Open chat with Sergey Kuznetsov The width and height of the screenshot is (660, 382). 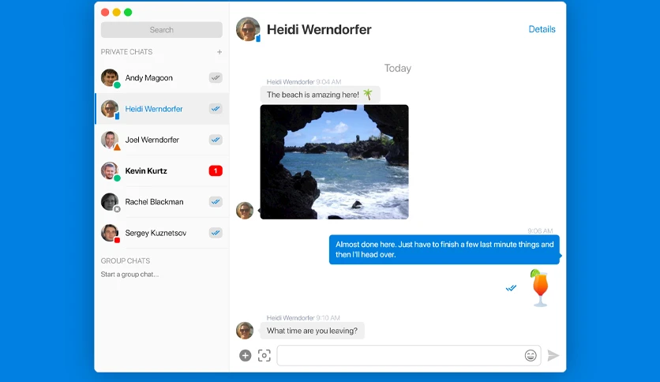tap(162, 233)
